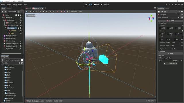
Task: Activate the Select mode arrow tool
Action: [27, 11]
